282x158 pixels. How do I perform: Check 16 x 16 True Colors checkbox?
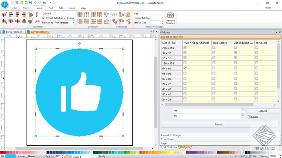[x=214, y=57]
